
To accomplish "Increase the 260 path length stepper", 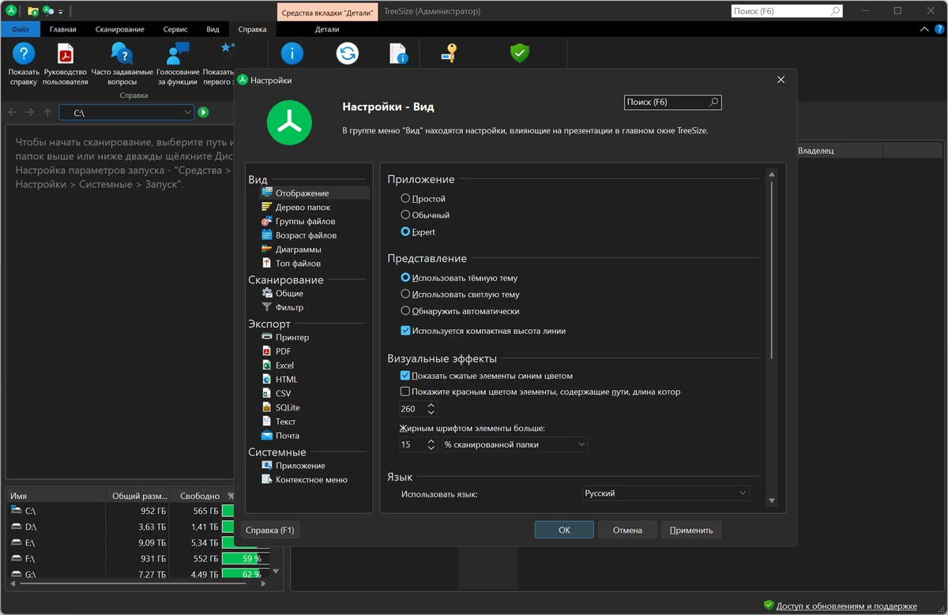I will (431, 406).
